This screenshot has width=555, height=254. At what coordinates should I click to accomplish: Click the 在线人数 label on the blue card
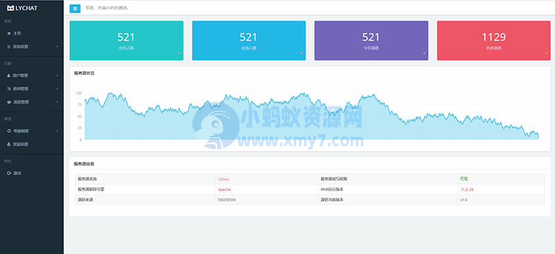pyautogui.click(x=249, y=48)
